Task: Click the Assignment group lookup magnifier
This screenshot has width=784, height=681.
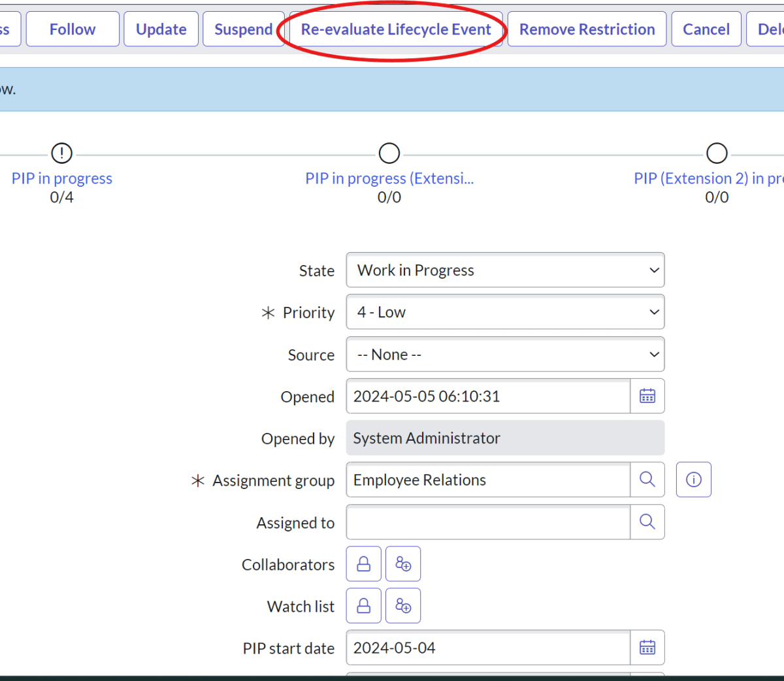Action: [x=647, y=479]
